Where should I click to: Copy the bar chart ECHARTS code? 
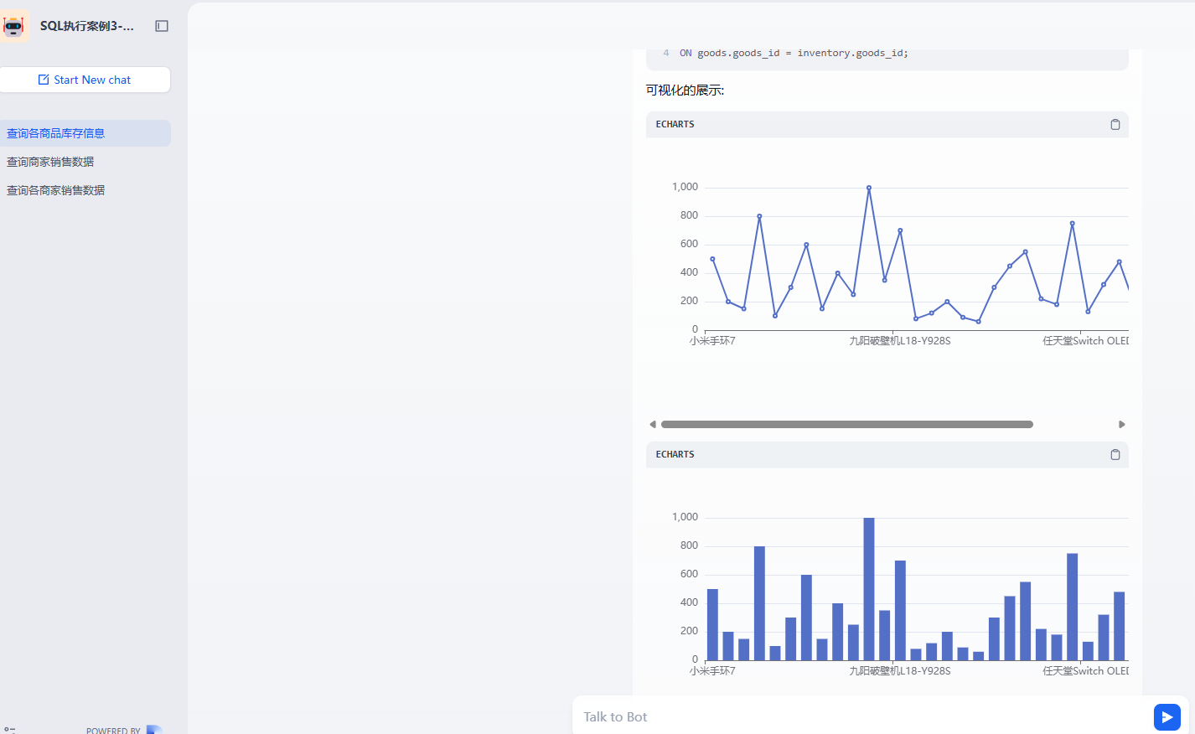pyautogui.click(x=1115, y=454)
